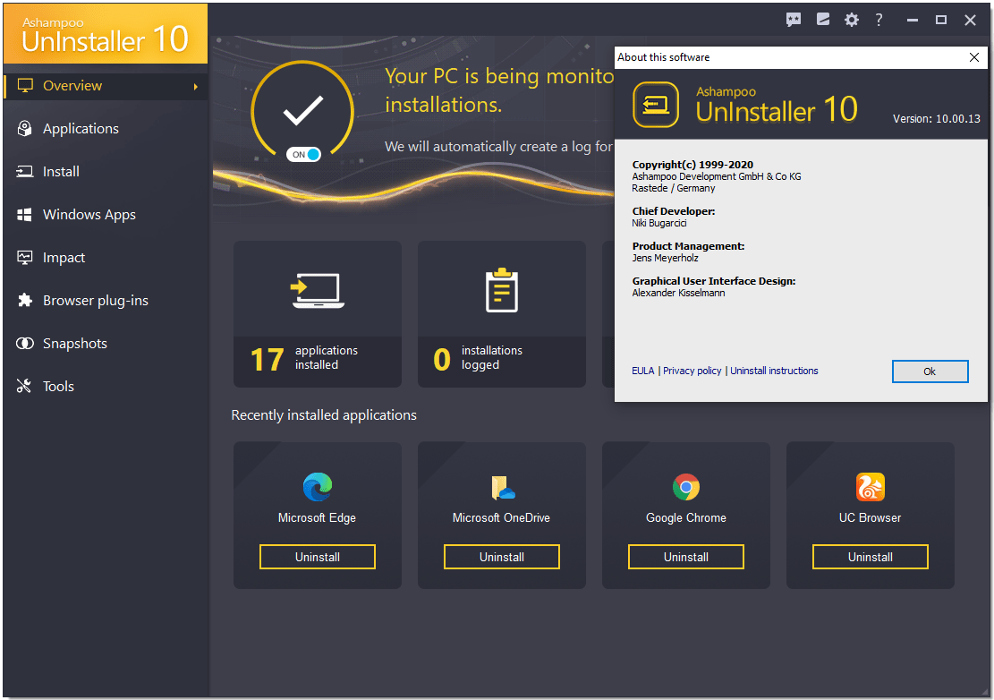Click the laptop install icon tile
994x700 pixels.
(318, 290)
